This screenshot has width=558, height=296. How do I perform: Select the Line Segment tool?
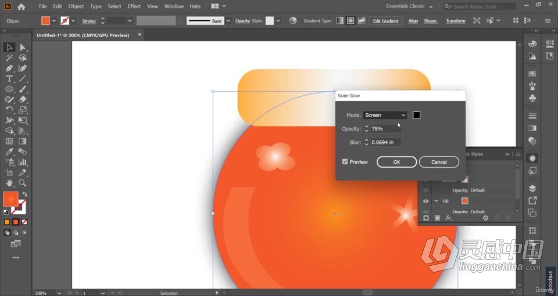[23, 78]
